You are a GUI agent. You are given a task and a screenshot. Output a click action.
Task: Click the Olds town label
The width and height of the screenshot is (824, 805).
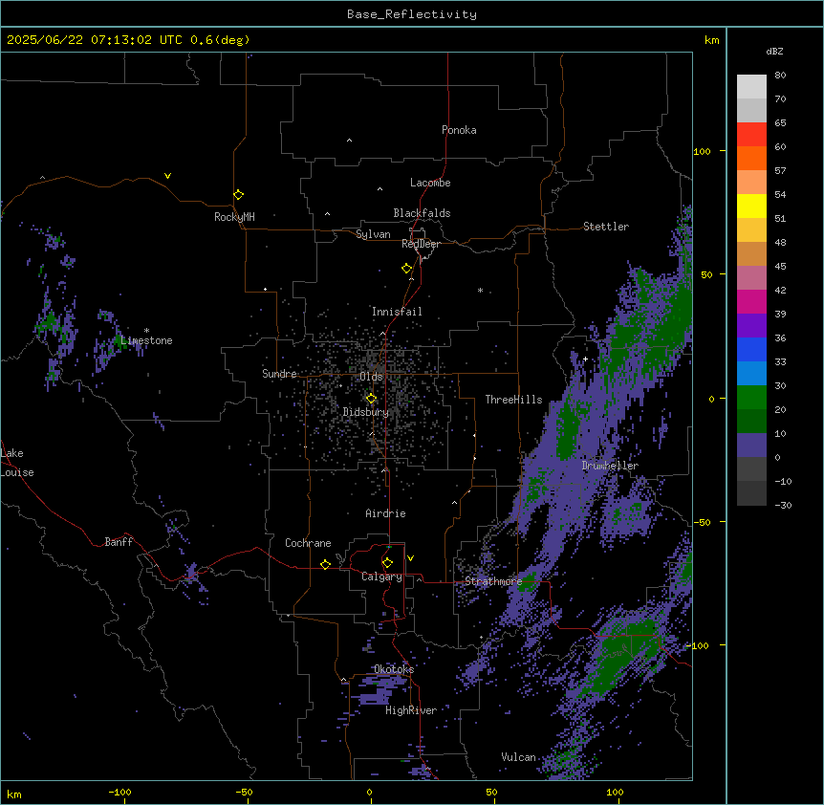[x=371, y=377]
